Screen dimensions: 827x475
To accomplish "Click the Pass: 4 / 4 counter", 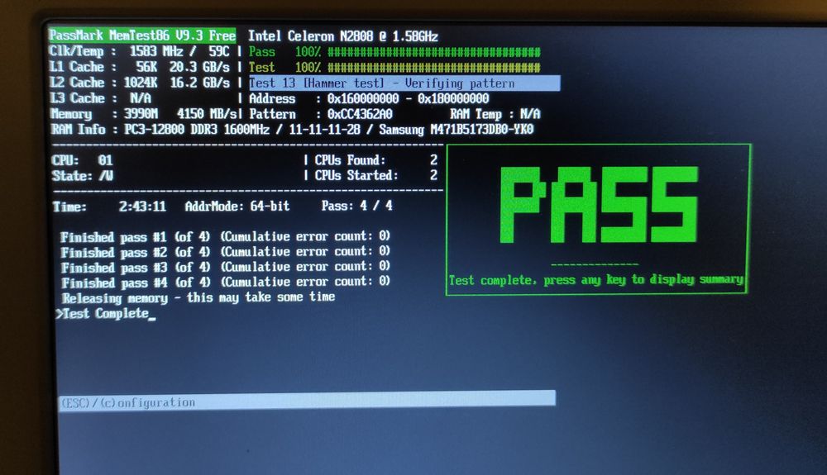I will point(357,206).
